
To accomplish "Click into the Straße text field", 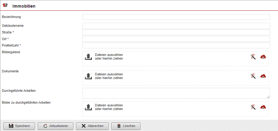I will tap(176, 32).
